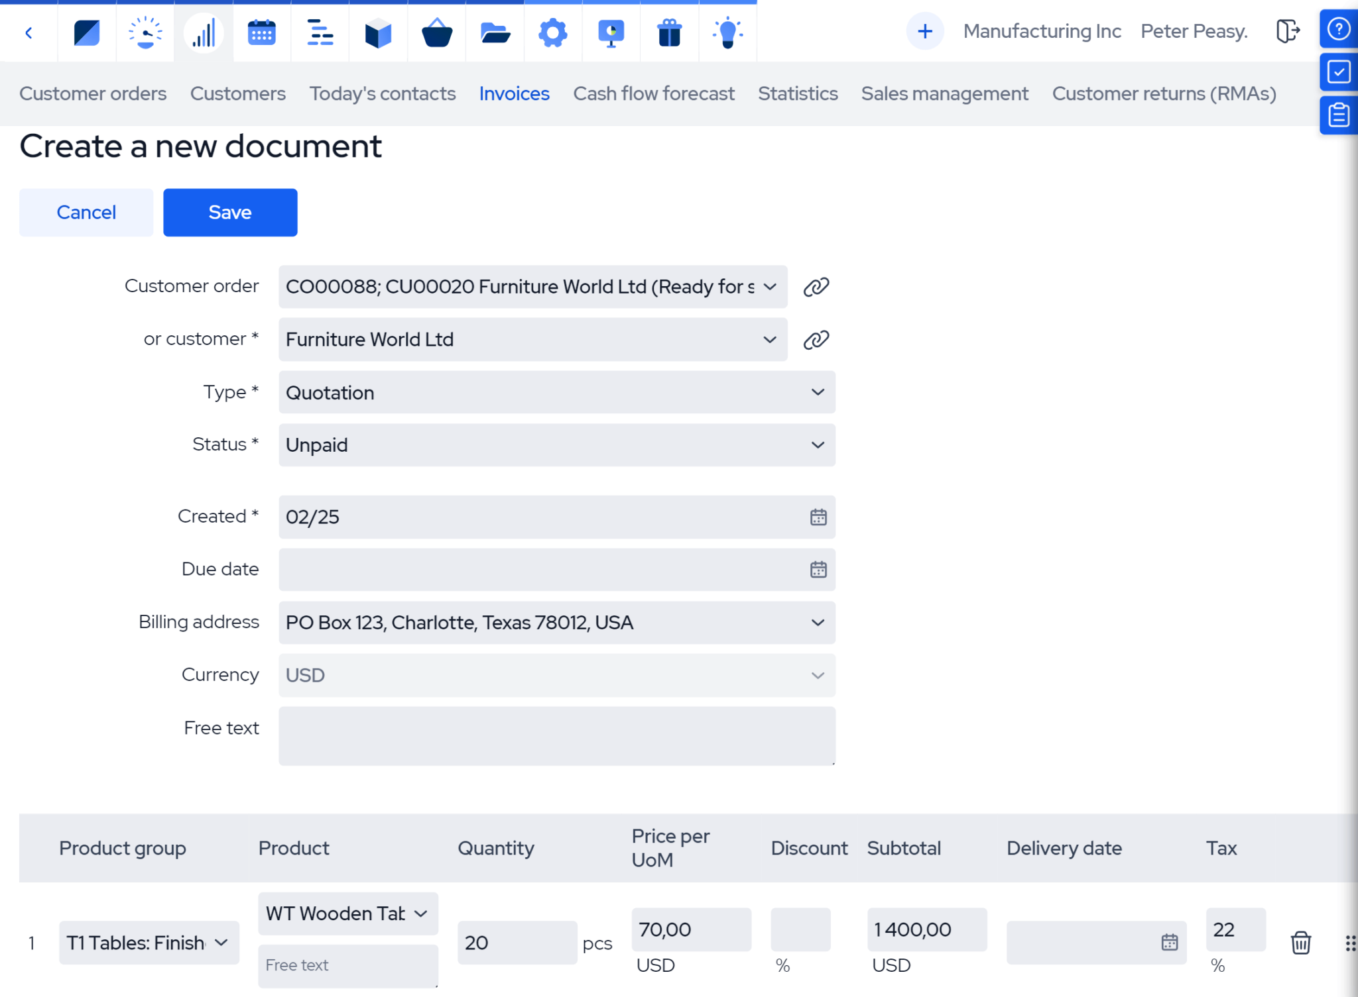1358x997 pixels.
Task: Click the link icon beside Customer order
Action: [x=816, y=287]
